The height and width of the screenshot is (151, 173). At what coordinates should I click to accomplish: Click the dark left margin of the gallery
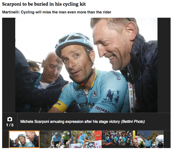tap(9, 64)
